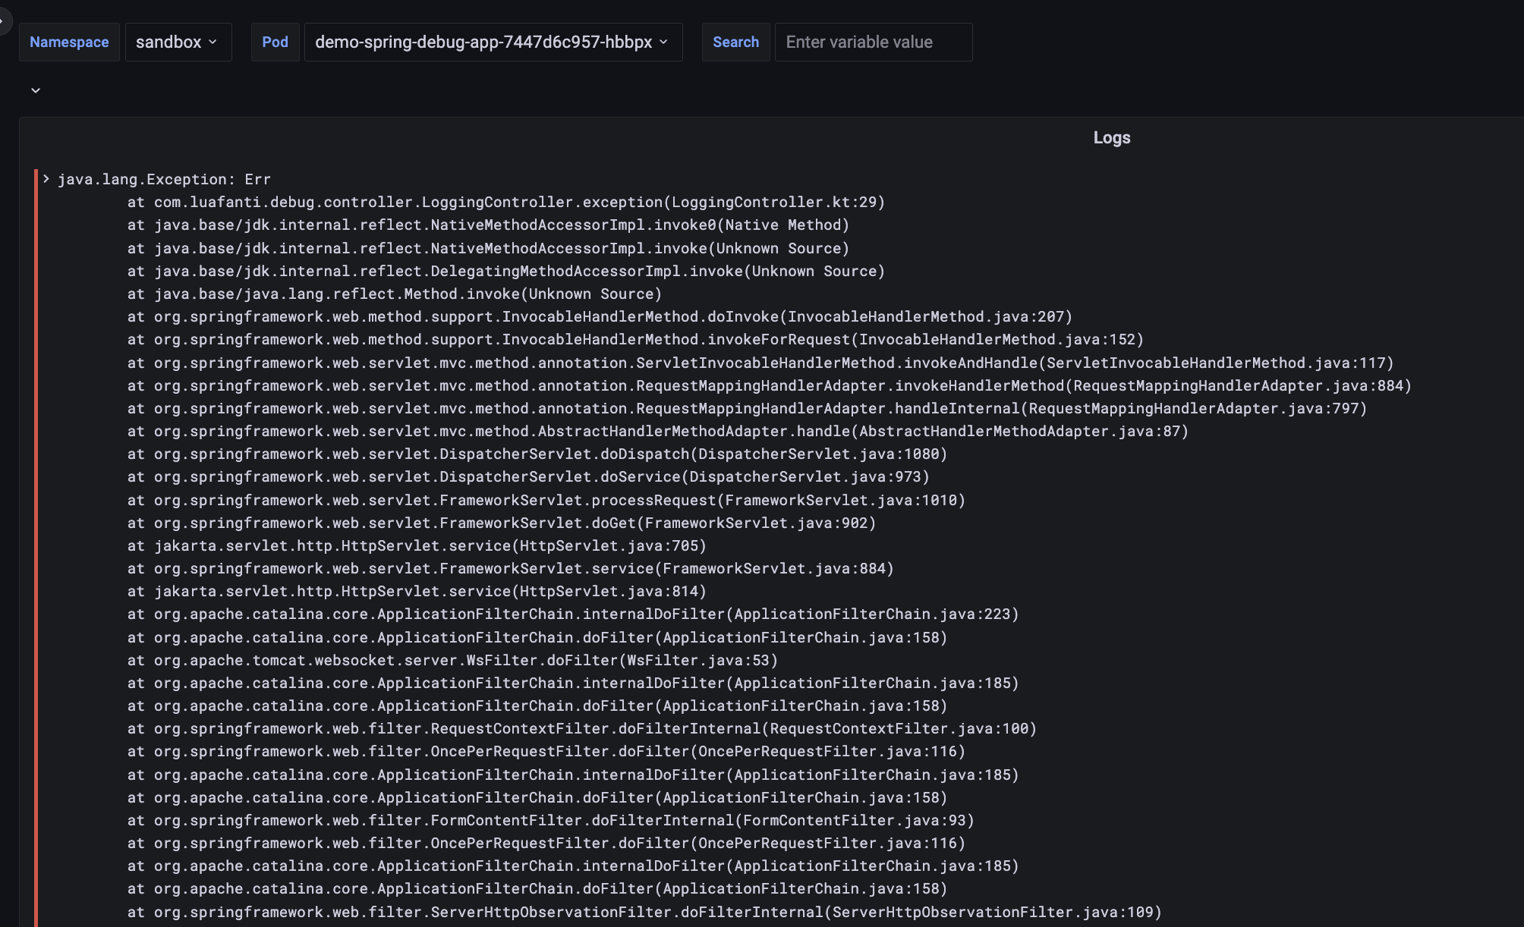Select the WsFilter.doFilter stack trace line

[452, 660]
